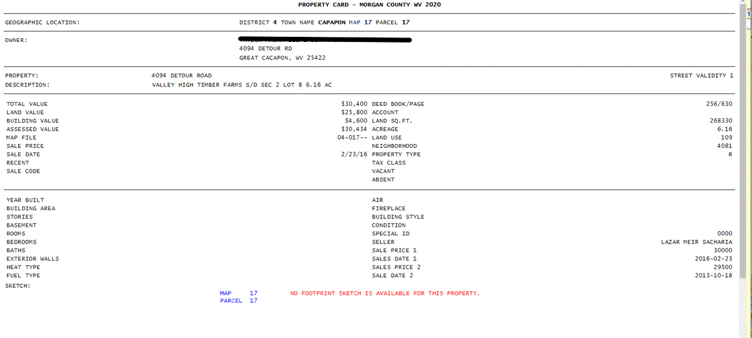Click the DEED BOOK/PAGE label

[x=398, y=104]
